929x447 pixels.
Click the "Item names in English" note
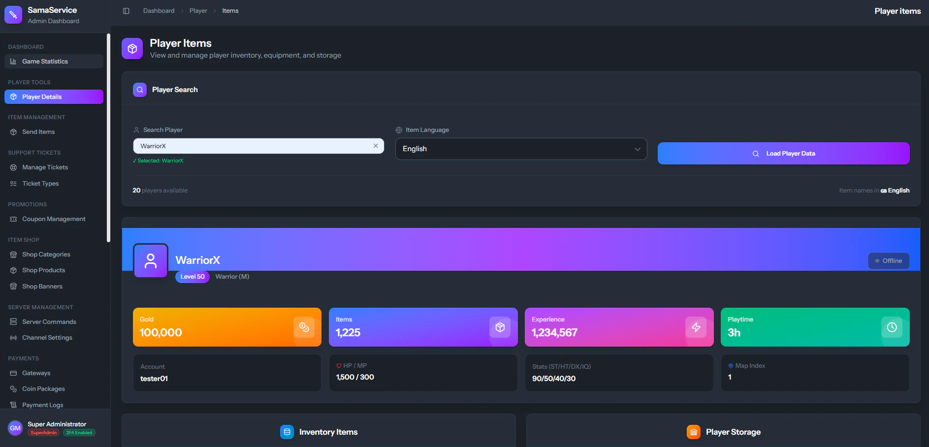pyautogui.click(x=874, y=191)
